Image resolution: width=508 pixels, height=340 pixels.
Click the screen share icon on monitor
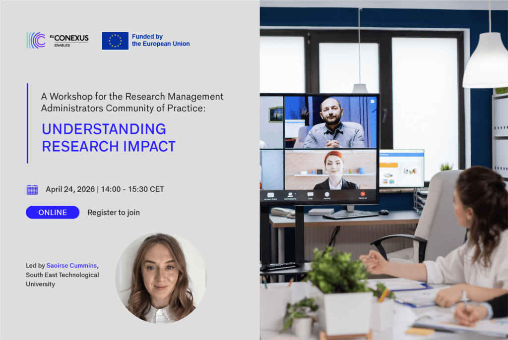point(270,195)
